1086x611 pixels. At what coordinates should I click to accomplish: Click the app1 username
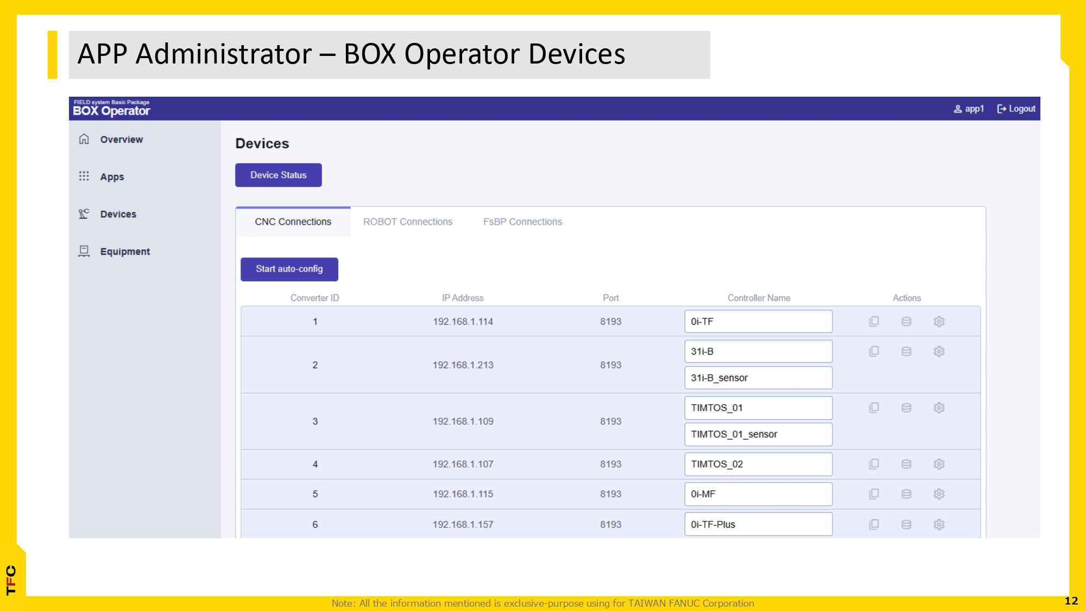click(974, 109)
